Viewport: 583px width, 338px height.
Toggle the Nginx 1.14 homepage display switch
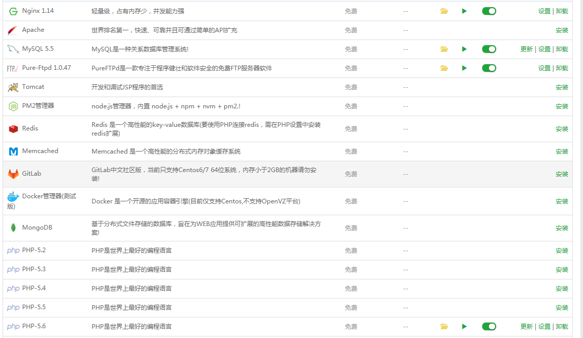489,11
